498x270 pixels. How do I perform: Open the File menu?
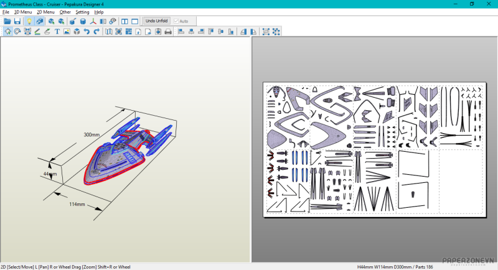click(x=6, y=12)
